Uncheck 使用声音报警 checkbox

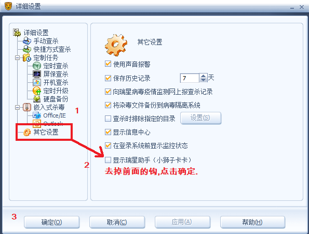[x=108, y=64]
